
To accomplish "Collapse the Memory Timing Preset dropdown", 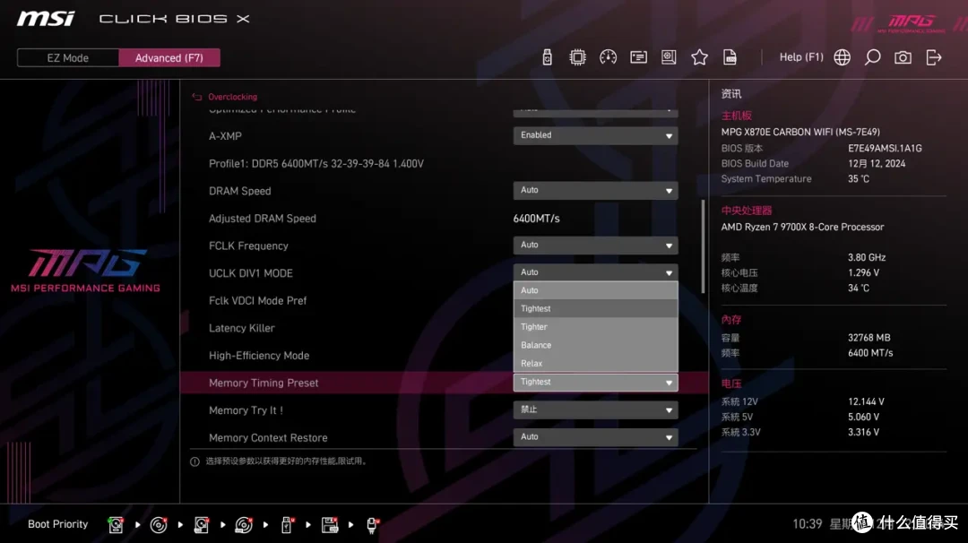I will pyautogui.click(x=595, y=383).
